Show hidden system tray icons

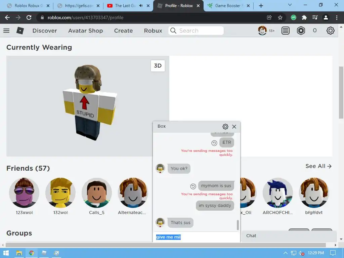click(286, 253)
